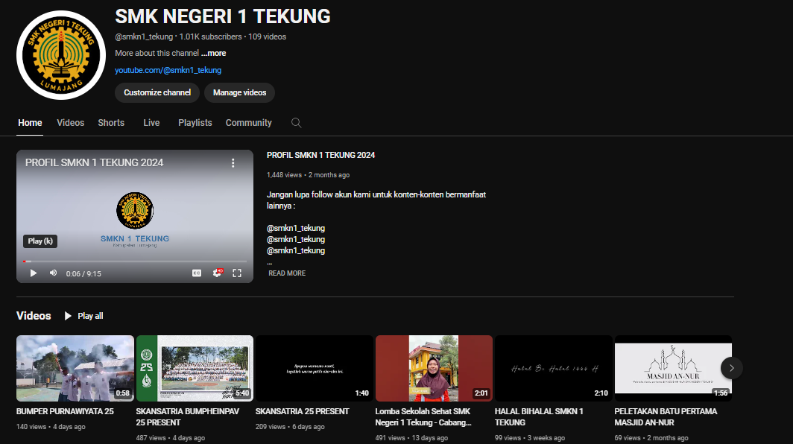Open the SKANSATRIA 25 PRESENT video title

[302, 412]
